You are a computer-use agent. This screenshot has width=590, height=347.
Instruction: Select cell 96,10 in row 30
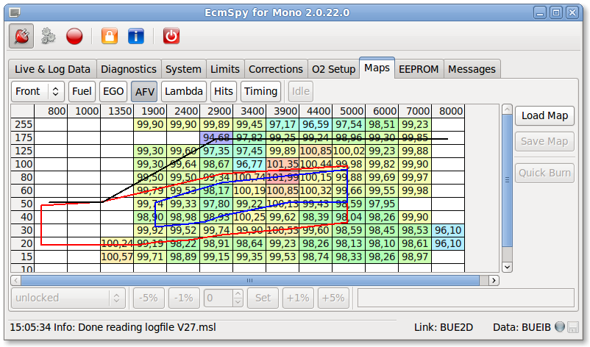tap(448, 230)
